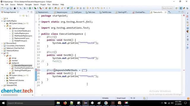
Task: Expand the encap package
Action: click(x=7, y=58)
